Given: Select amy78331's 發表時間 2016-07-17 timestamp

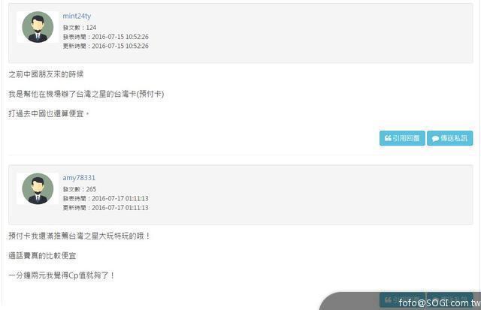Looking at the screenshot, I should [x=120, y=198].
